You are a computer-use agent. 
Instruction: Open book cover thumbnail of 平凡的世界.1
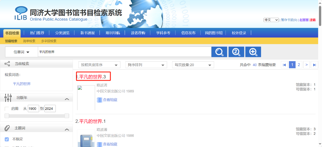(86, 138)
